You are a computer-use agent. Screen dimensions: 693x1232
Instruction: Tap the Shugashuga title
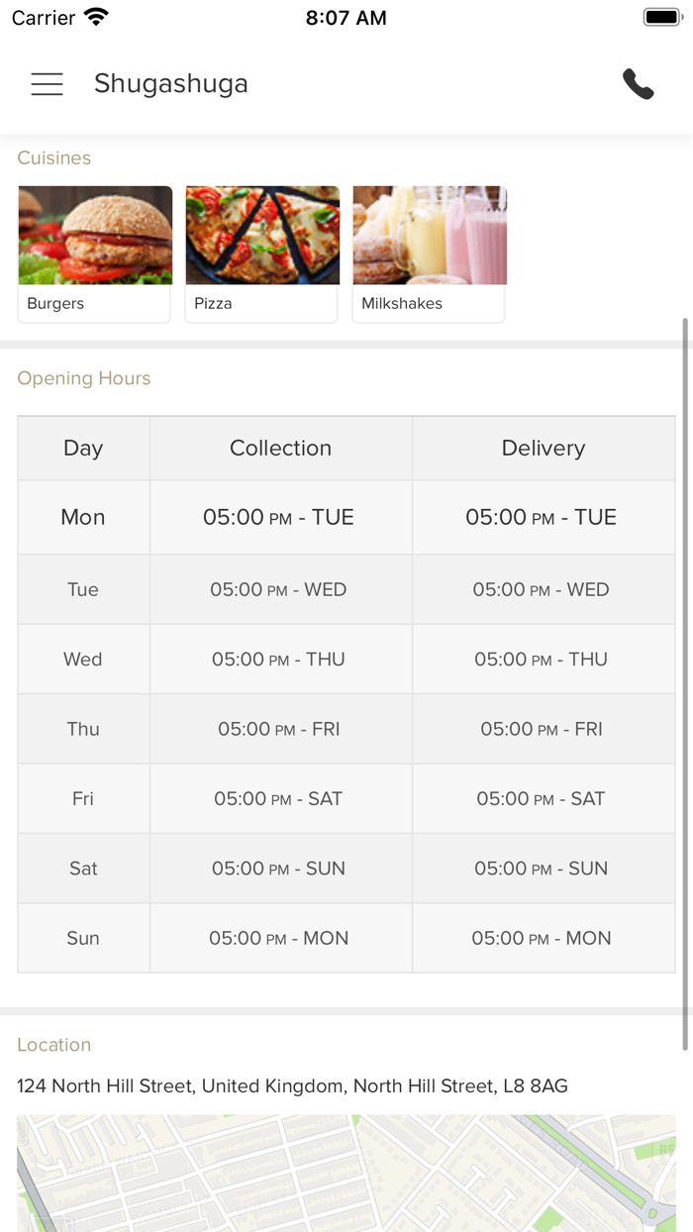click(x=171, y=84)
